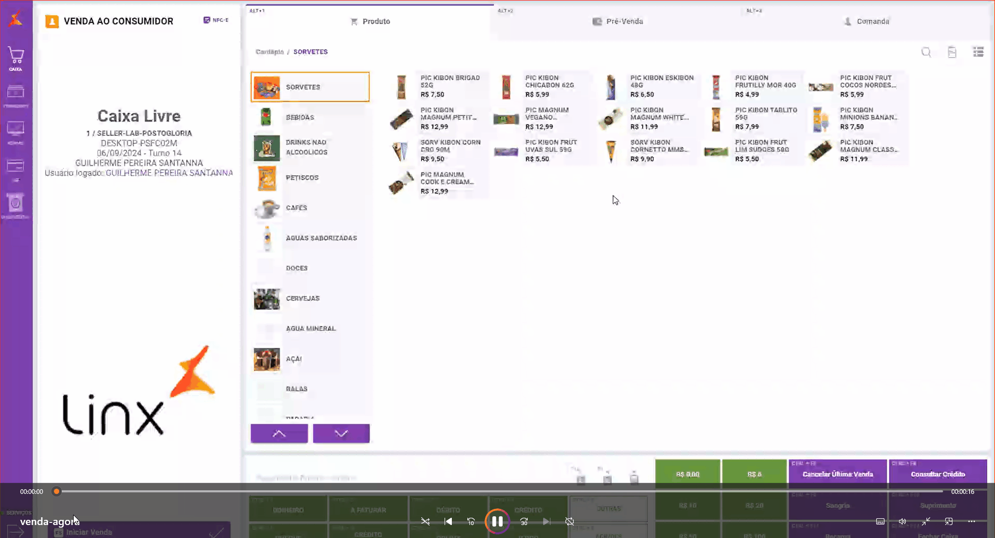Move the category list down with the chevron button
Image resolution: width=995 pixels, height=538 pixels.
(x=341, y=434)
